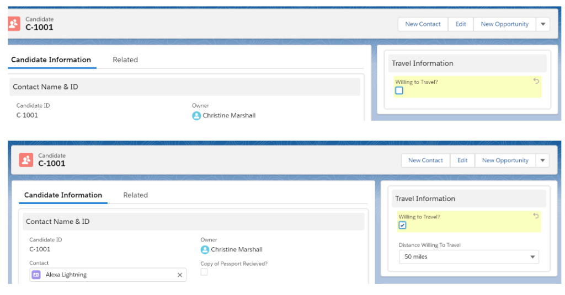Clear the Alexa Lightning contact with the X icon
This screenshot has height=295, width=565.
click(x=179, y=275)
